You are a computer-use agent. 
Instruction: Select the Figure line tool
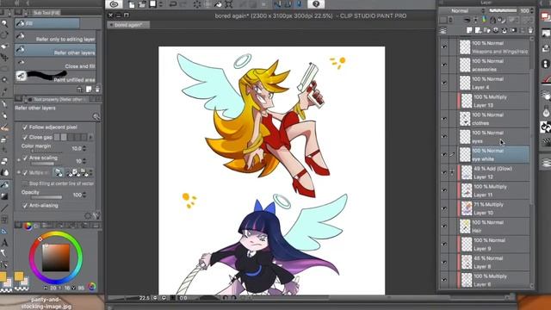(x=4, y=208)
